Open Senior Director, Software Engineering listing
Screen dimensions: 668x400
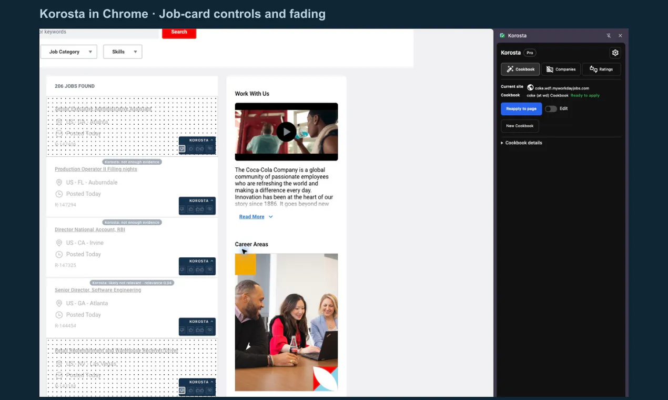click(x=98, y=291)
